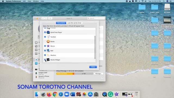Click the blue Done button
The image size is (174, 98).
click(93, 67)
